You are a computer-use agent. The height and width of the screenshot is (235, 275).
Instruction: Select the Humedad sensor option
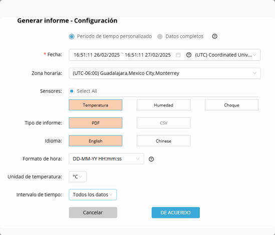pyautogui.click(x=164, y=105)
